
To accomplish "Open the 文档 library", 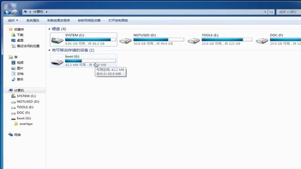I will 18,74.
